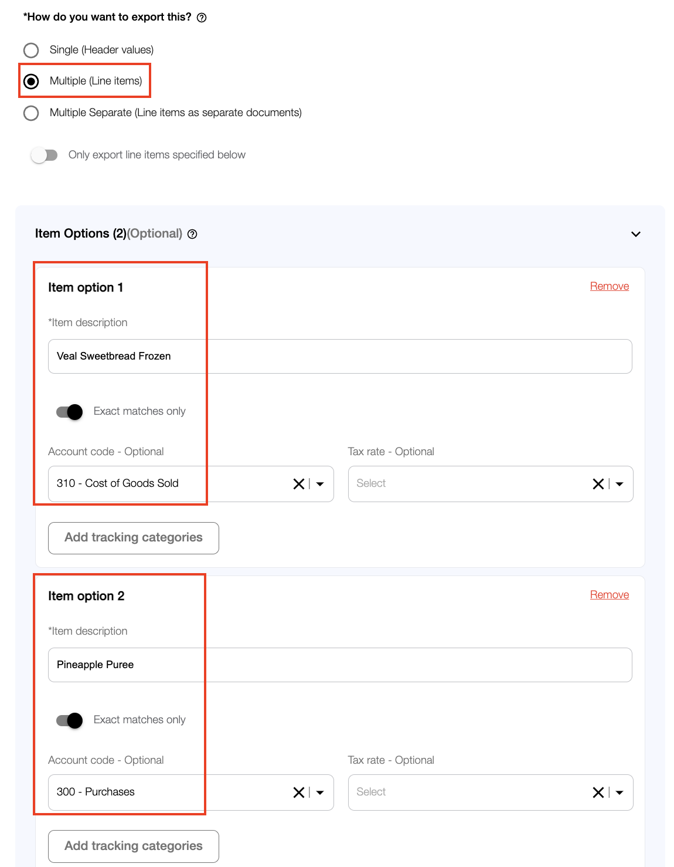Toggle Exact matches only for Item option 2
Viewport: 674px width, 867px height.
point(70,720)
